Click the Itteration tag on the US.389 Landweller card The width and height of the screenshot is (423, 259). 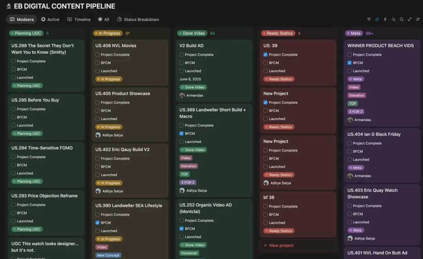coord(188,166)
